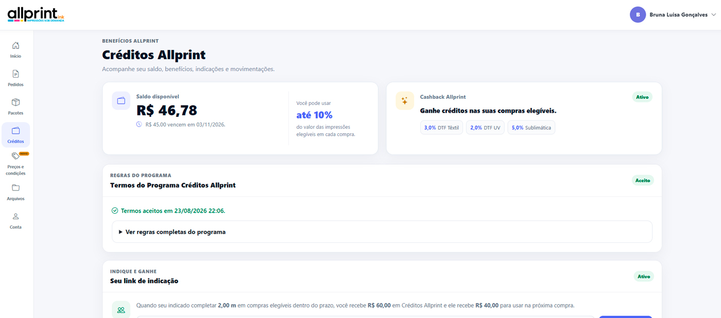The width and height of the screenshot is (721, 318).
Task: Go to Início in the sidebar
Action: [15, 56]
